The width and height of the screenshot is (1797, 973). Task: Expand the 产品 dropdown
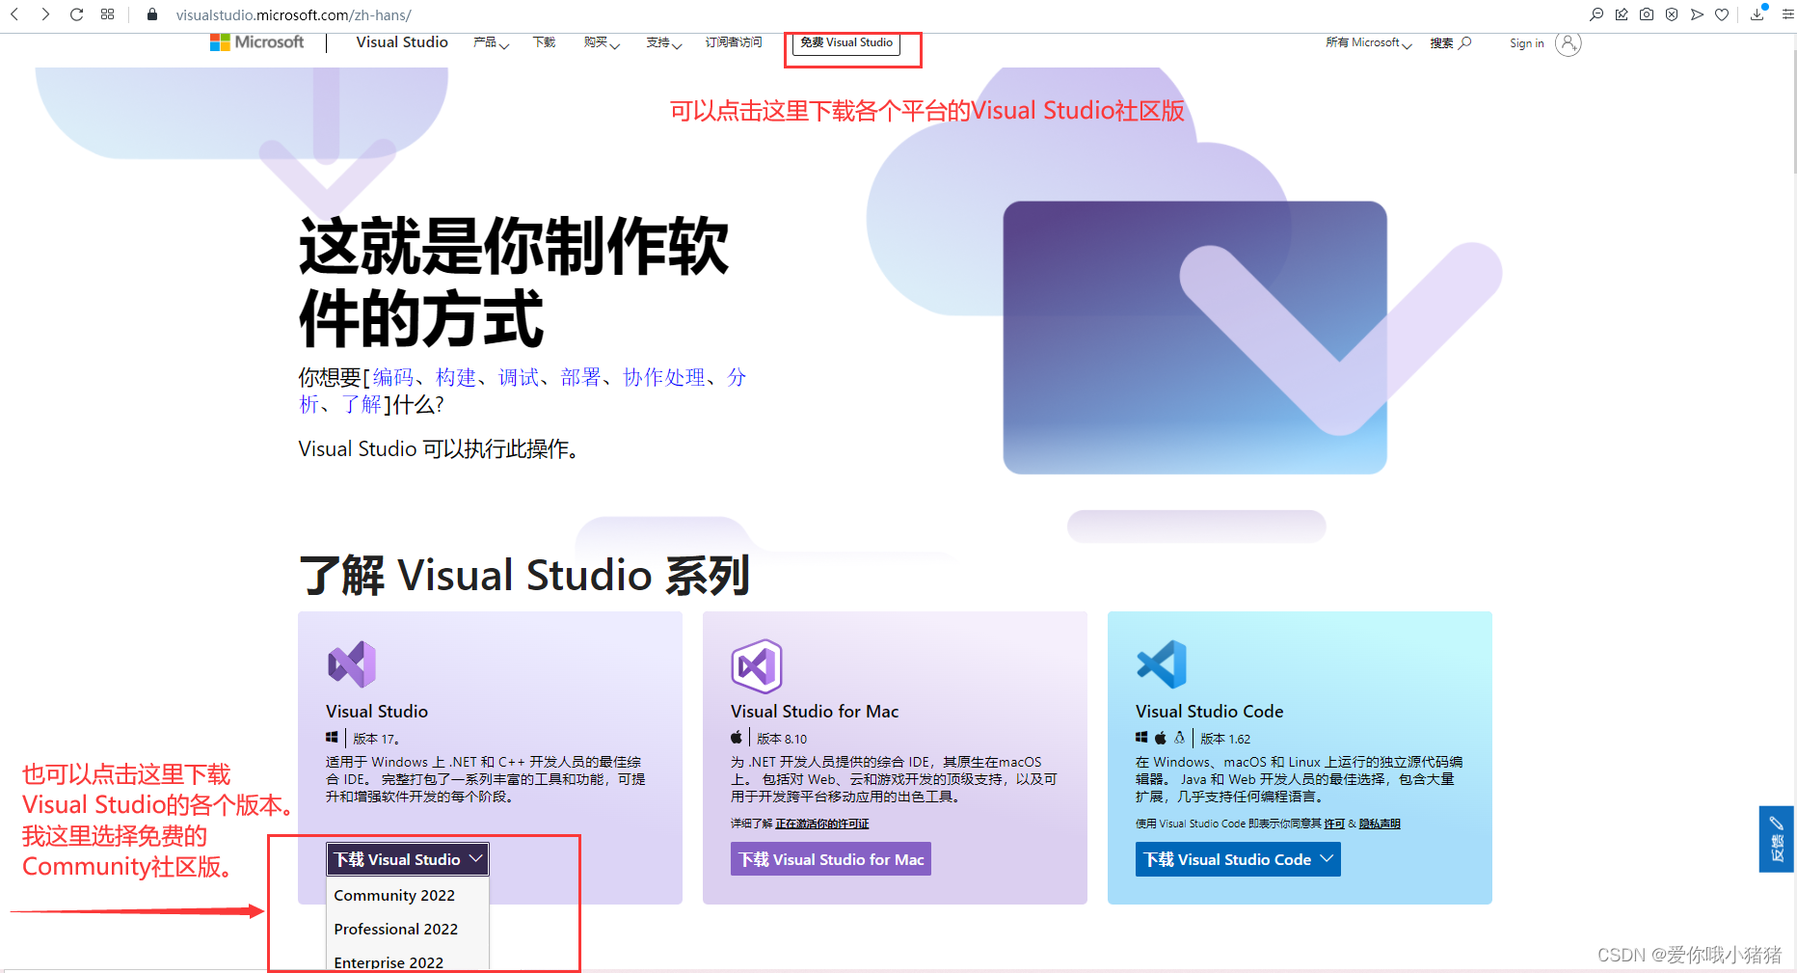click(x=491, y=42)
